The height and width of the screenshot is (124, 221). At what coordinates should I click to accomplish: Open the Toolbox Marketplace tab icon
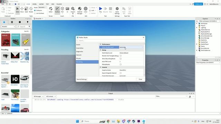click(4, 22)
